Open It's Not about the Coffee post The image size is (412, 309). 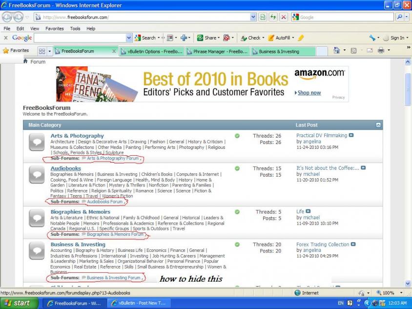[x=328, y=168]
